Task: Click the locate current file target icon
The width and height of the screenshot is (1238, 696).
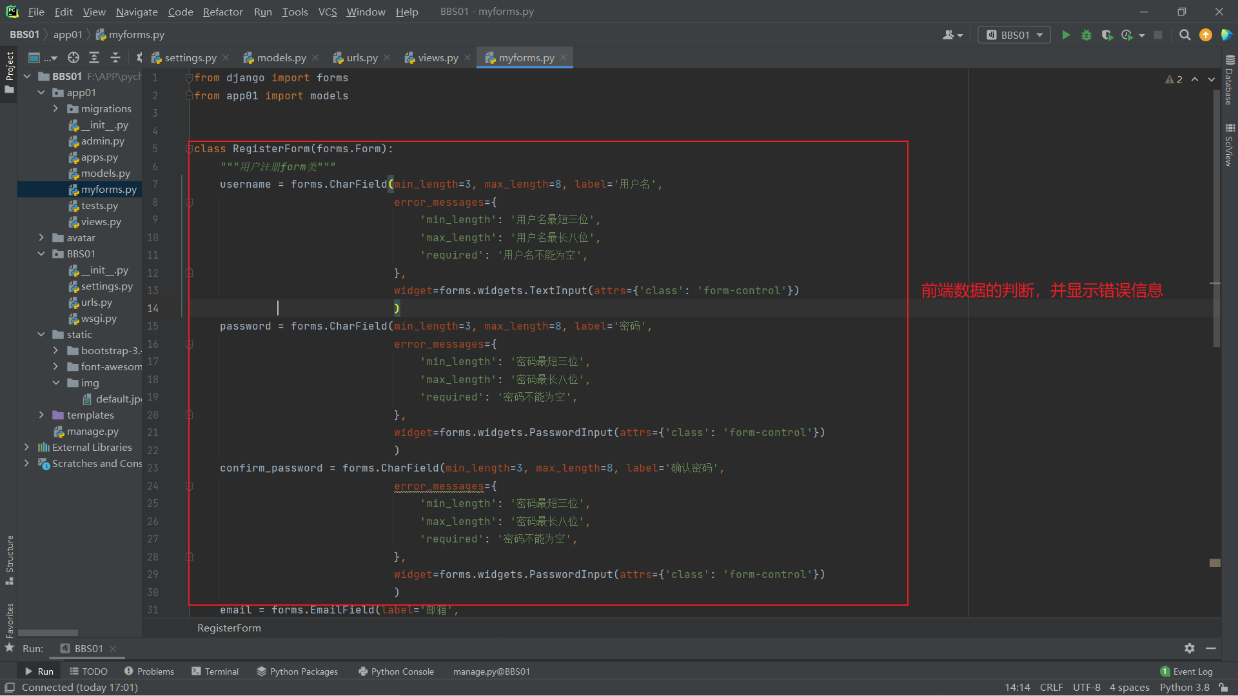Action: coord(74,57)
